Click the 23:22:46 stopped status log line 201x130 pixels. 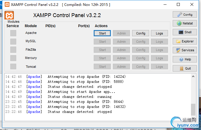point(58,112)
